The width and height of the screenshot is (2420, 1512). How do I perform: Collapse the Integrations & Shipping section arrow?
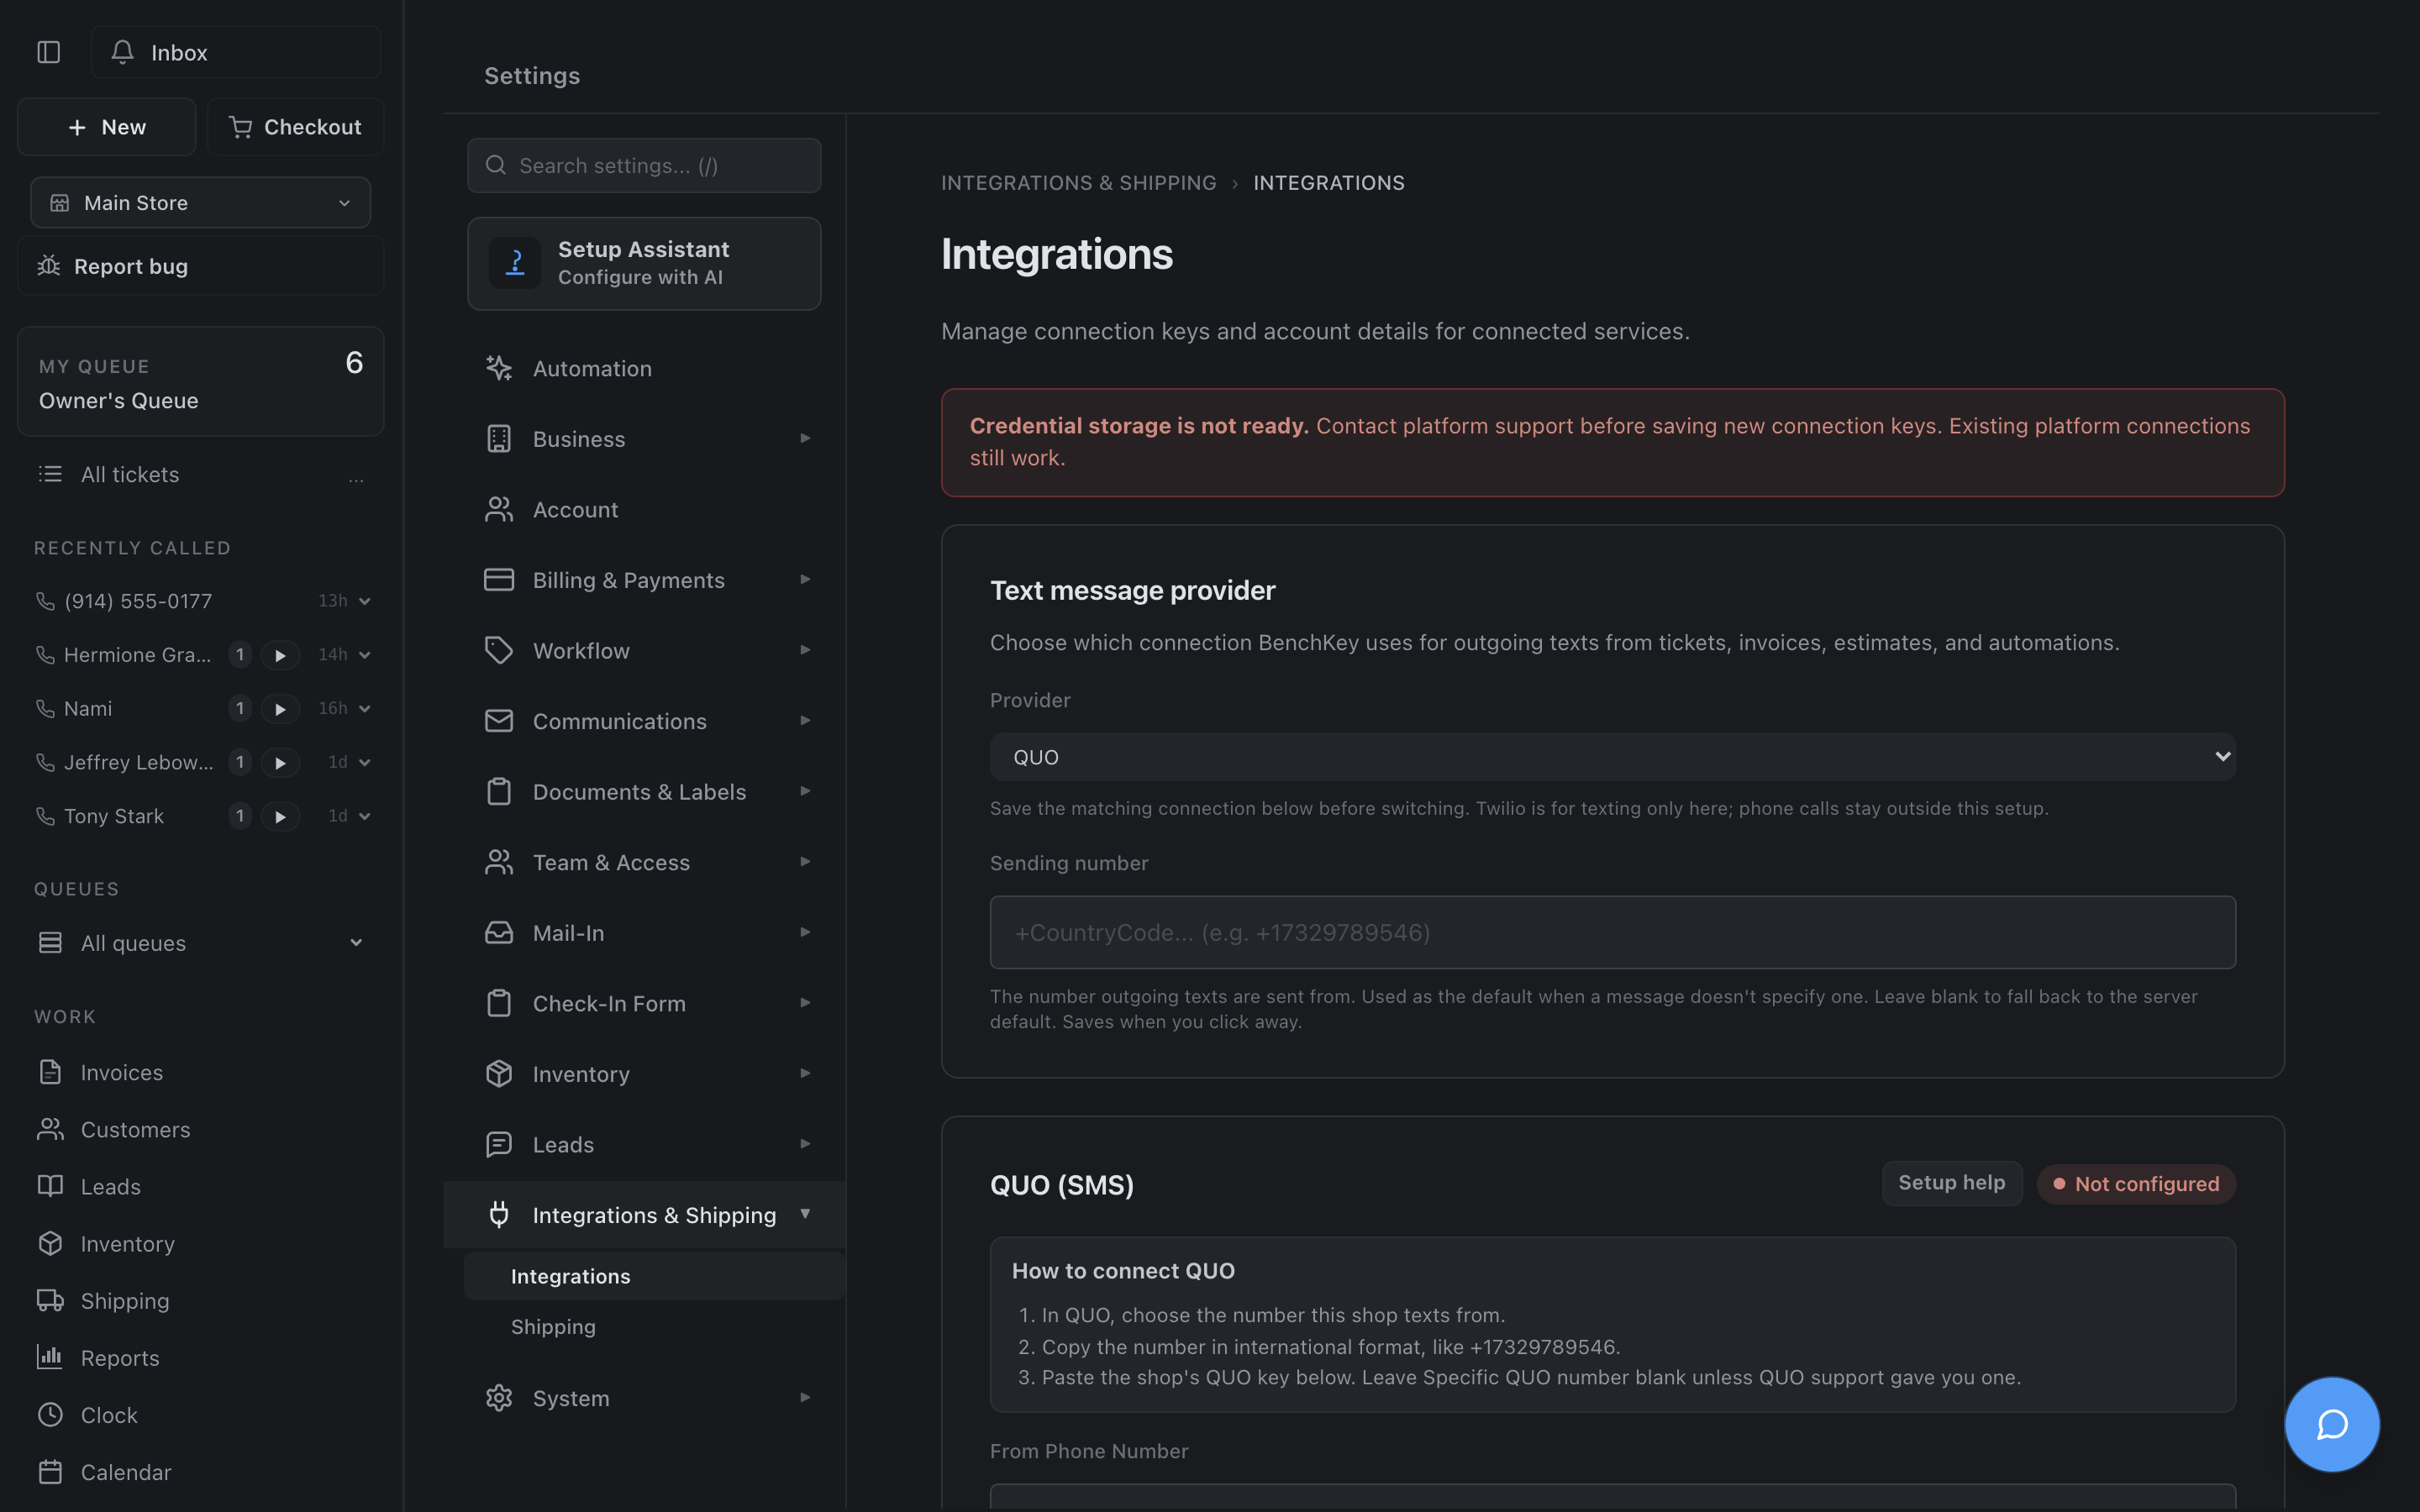point(805,1214)
